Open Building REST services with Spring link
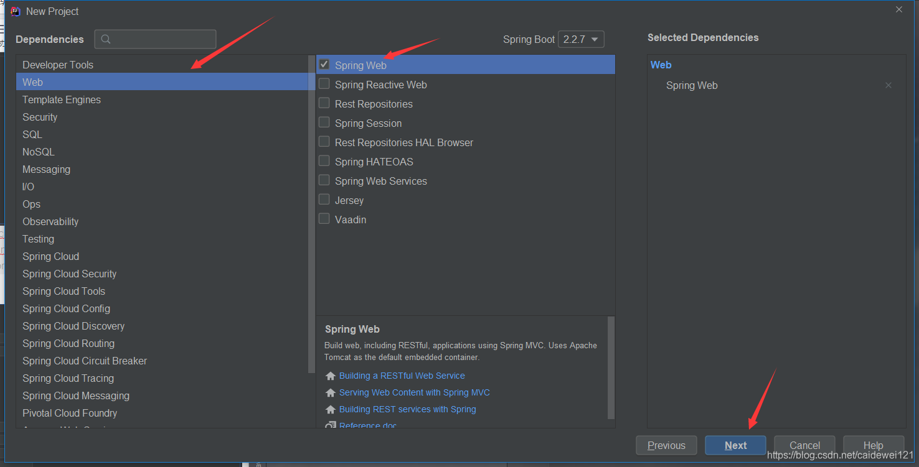This screenshot has height=467, width=919. point(408,409)
